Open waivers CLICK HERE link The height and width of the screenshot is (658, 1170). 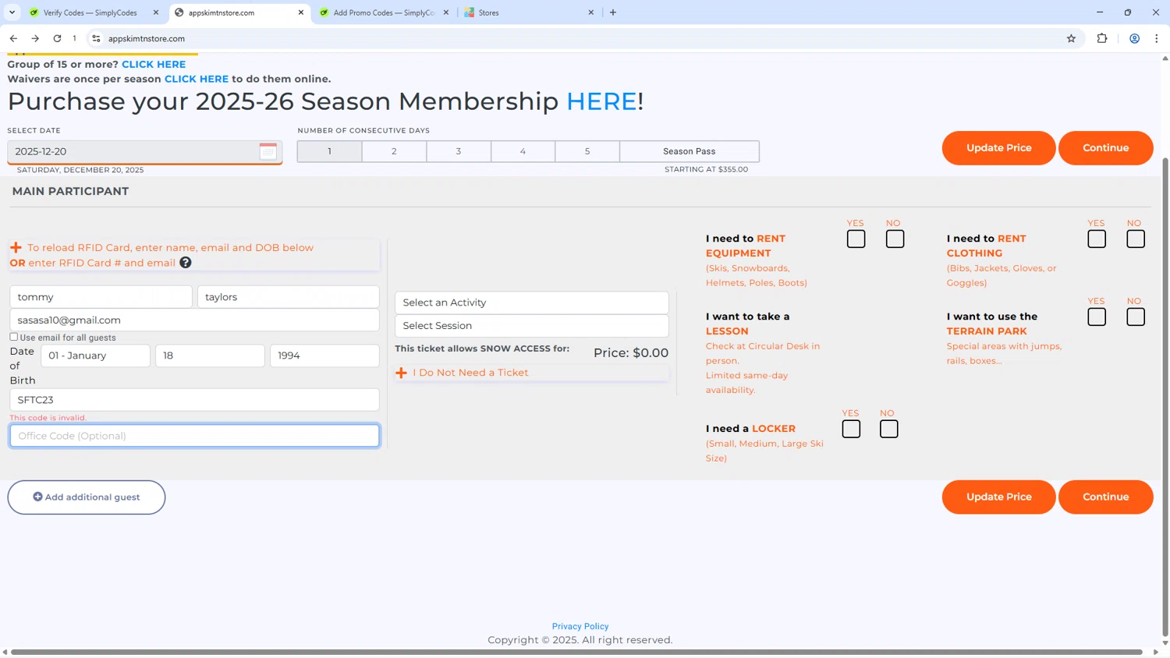click(197, 79)
